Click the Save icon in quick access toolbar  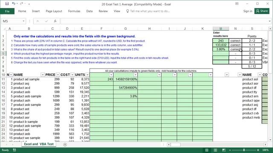tap(7, 4)
